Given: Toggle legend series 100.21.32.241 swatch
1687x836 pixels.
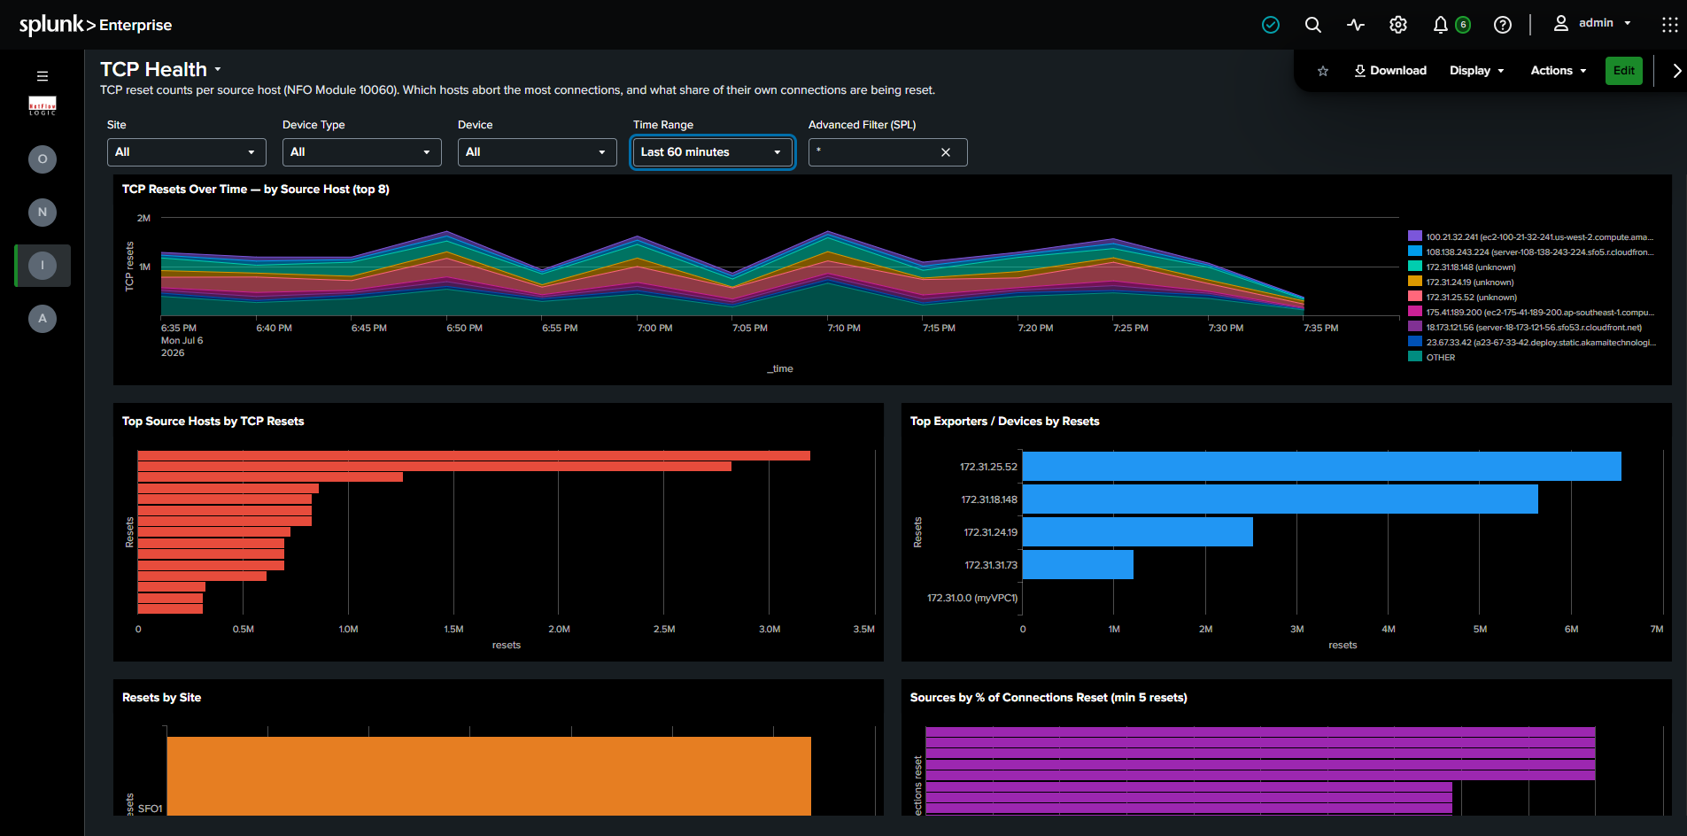Looking at the screenshot, I should [x=1415, y=236].
